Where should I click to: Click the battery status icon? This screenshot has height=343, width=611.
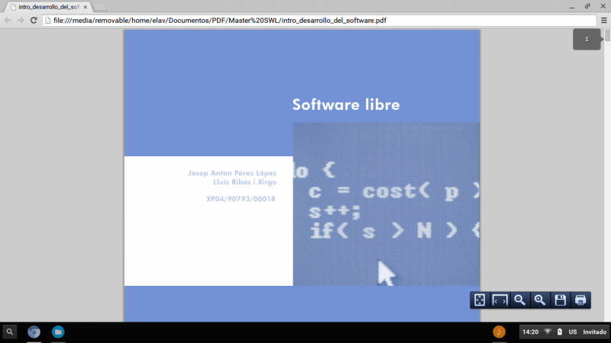(x=560, y=332)
